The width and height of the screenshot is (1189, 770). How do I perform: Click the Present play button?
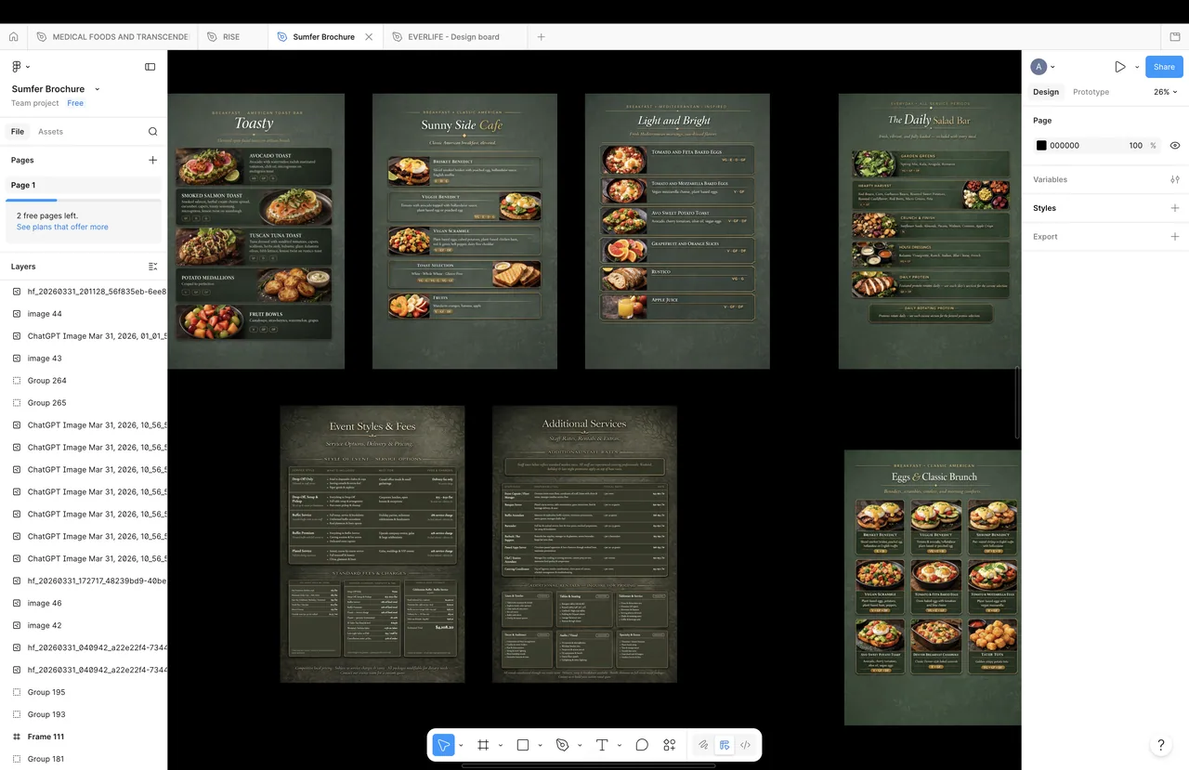(x=1120, y=67)
